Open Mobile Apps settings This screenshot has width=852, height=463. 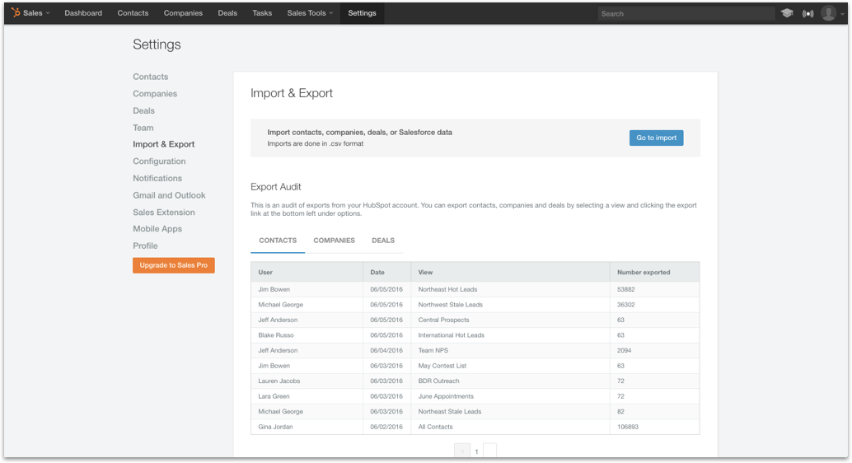[157, 229]
